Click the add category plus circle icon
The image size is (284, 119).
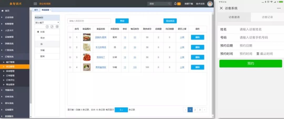click(x=47, y=27)
